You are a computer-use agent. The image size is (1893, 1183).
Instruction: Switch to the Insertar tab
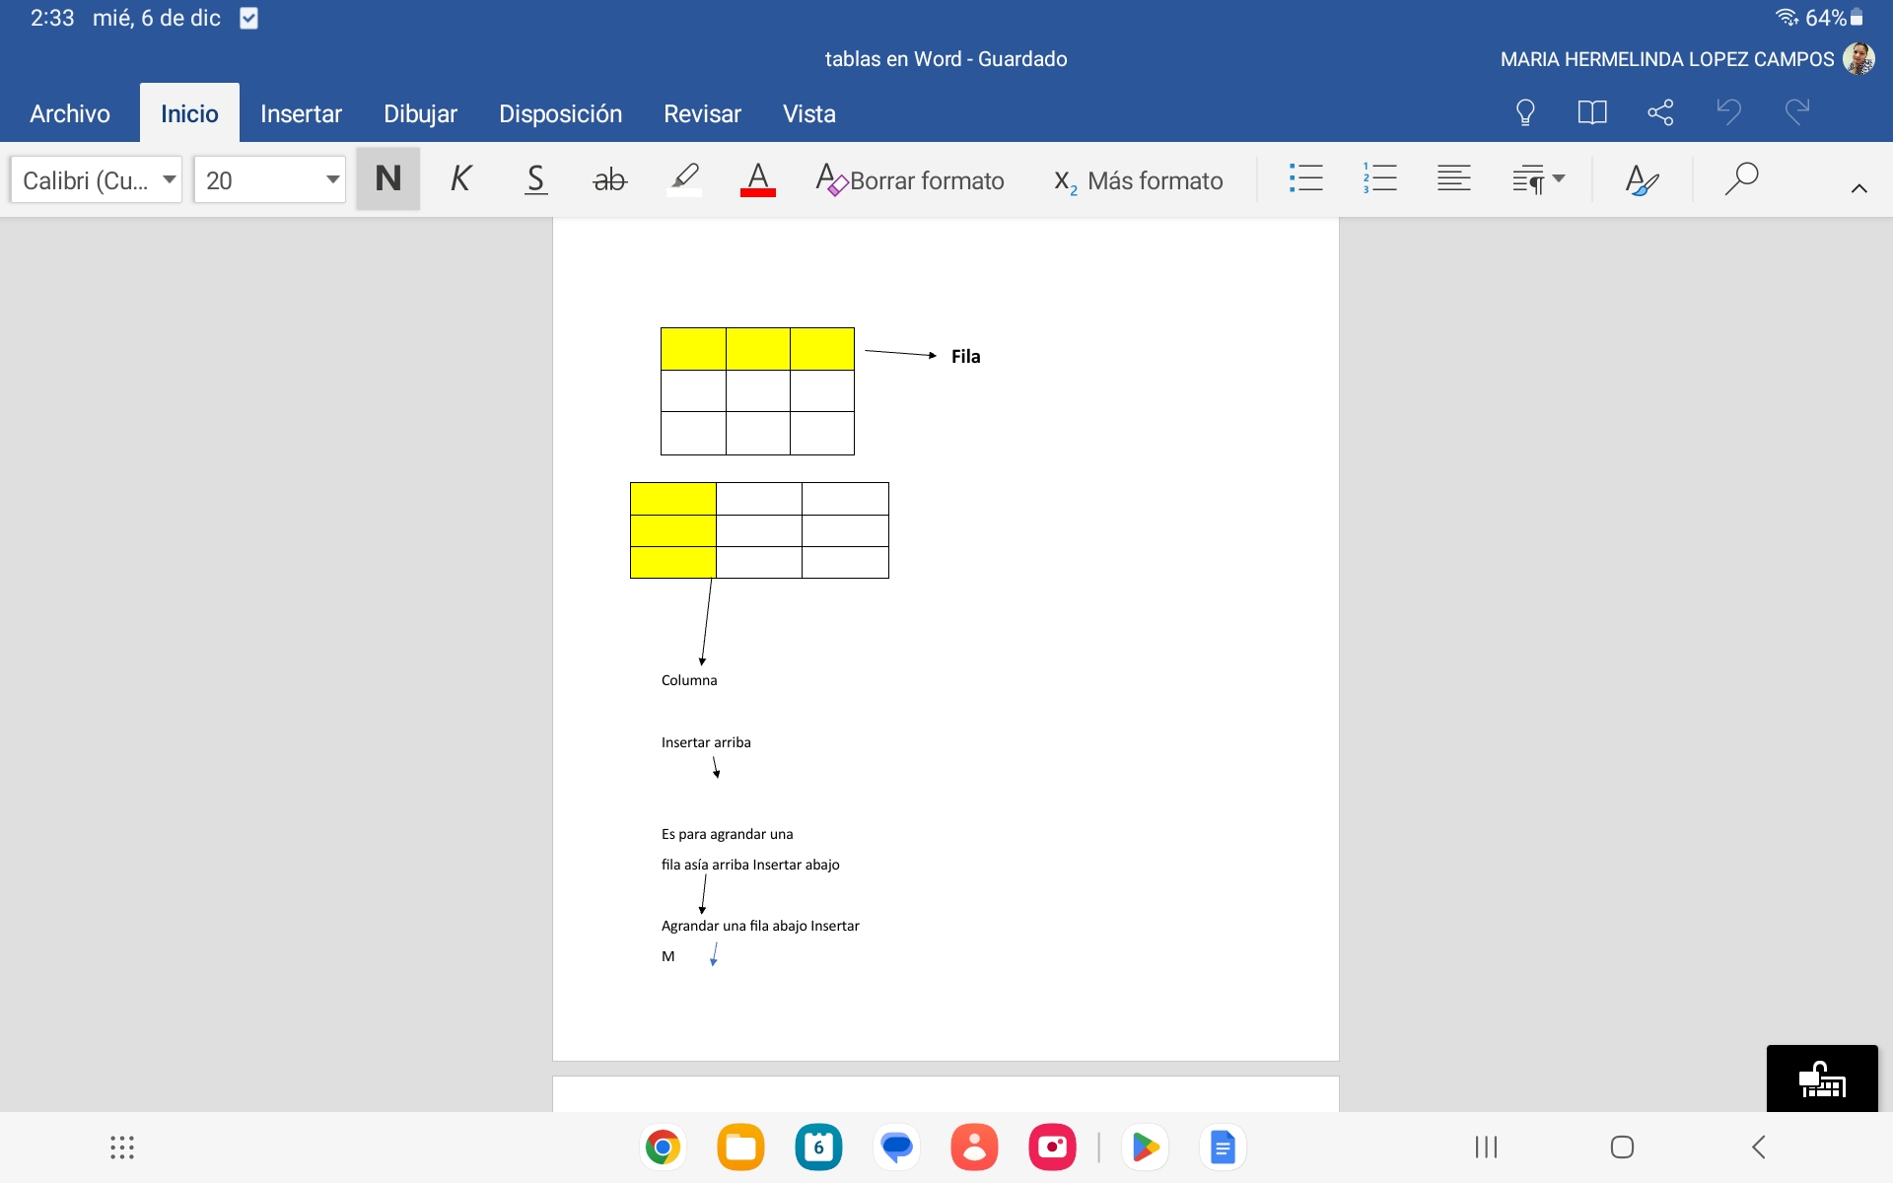tap(301, 113)
